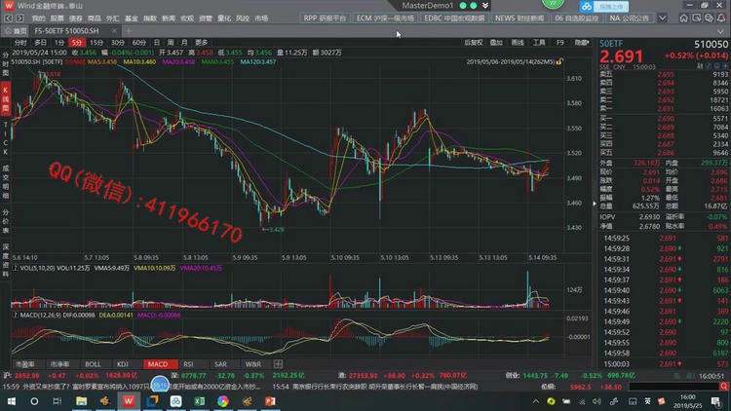Click the 后复权 button
The image size is (731, 411).
(x=473, y=43)
